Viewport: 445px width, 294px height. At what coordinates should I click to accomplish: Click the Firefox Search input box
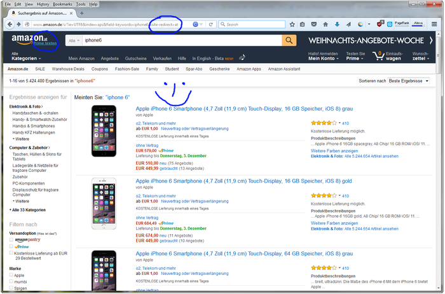252,24
